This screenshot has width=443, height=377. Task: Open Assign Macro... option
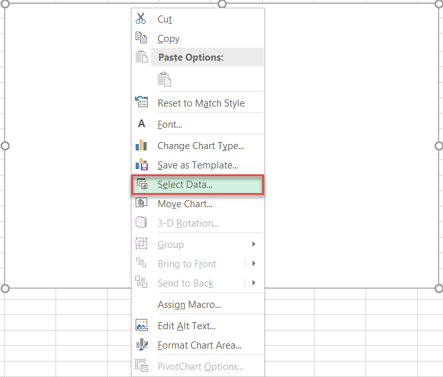tap(198, 305)
